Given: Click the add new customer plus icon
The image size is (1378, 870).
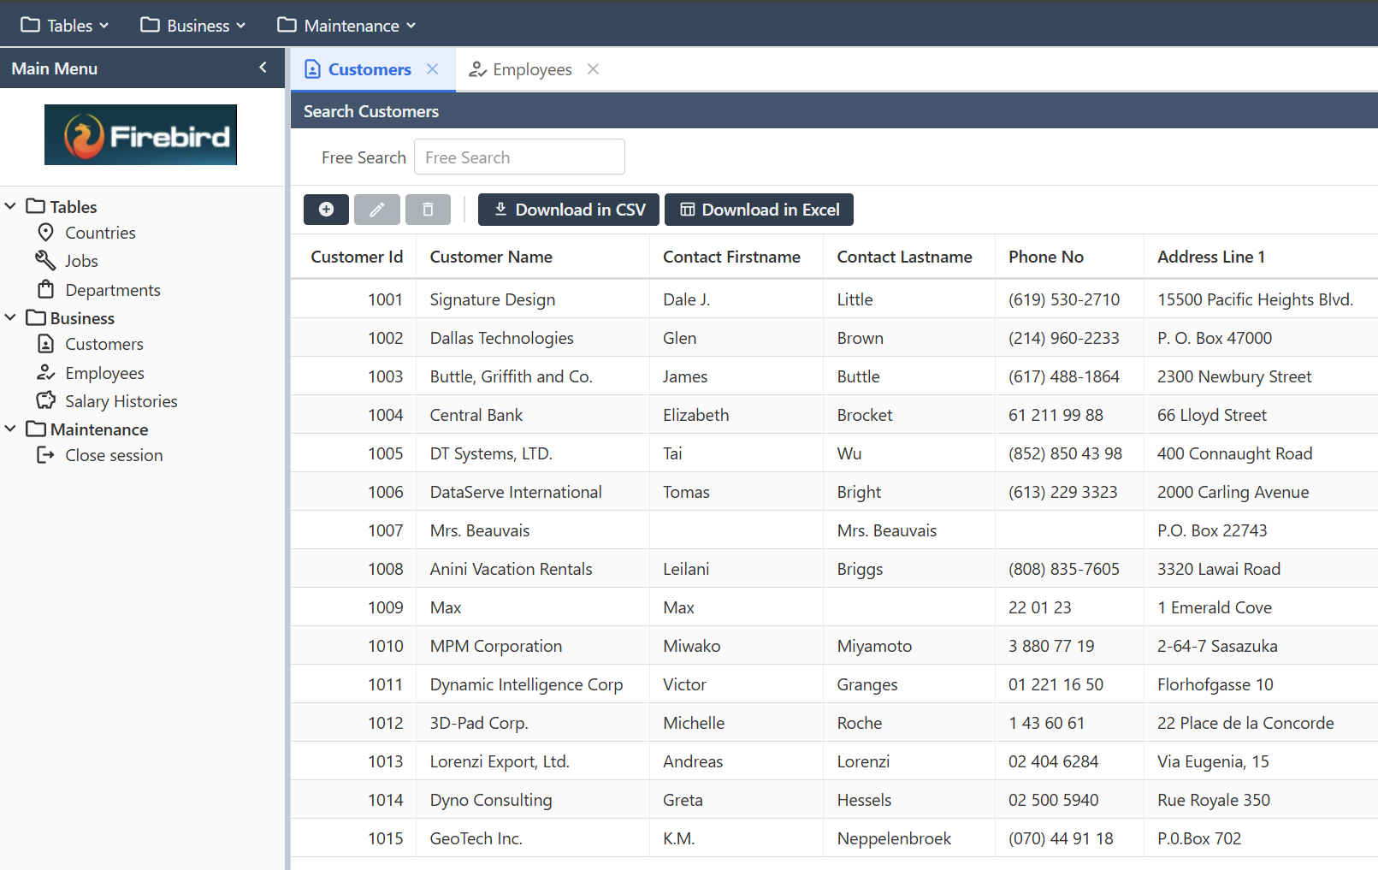Looking at the screenshot, I should click(326, 210).
